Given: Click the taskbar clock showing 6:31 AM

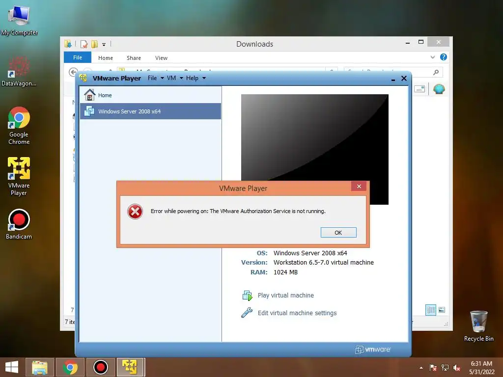Looking at the screenshot, I should [481, 368].
